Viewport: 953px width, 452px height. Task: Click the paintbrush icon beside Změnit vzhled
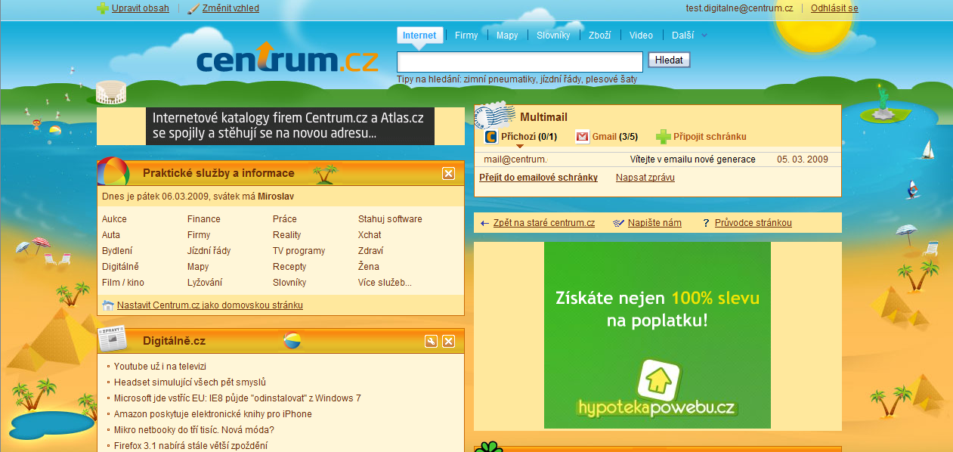[x=193, y=9]
